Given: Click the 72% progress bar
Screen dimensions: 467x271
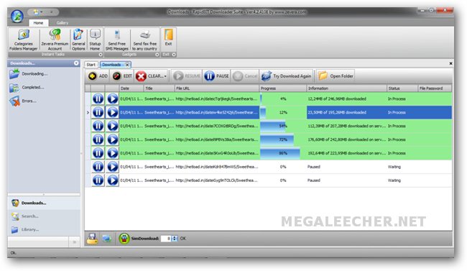Looking at the screenshot, I should [277, 139].
